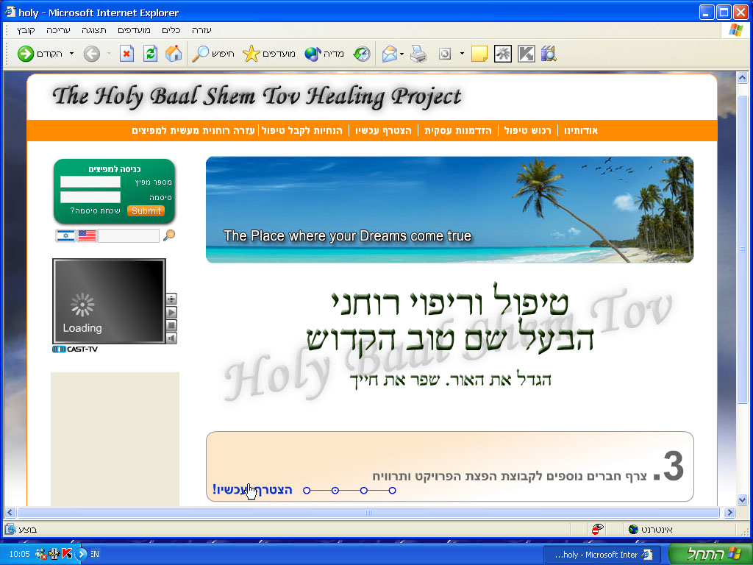This screenshot has width=753, height=565.
Task: Open History clock icon in toolbar
Action: (x=362, y=54)
